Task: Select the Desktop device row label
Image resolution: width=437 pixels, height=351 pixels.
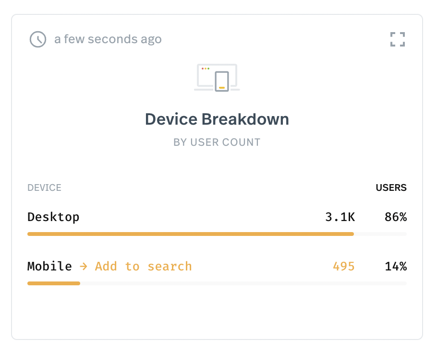Action: click(x=53, y=217)
